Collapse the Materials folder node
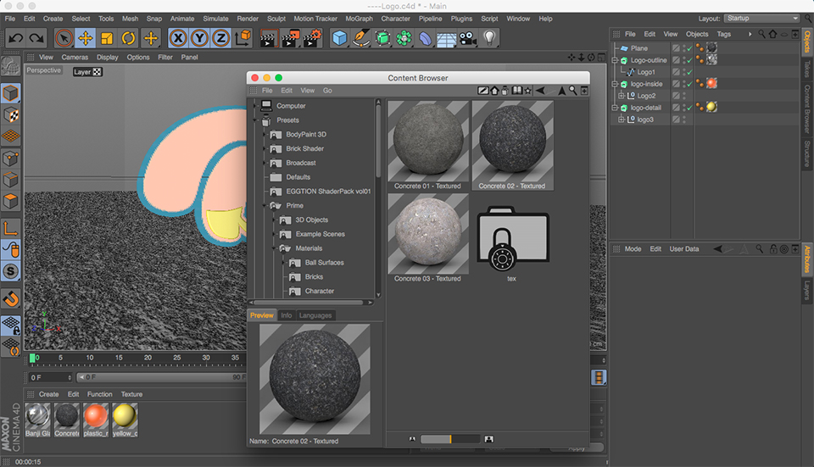This screenshot has height=467, width=814. tap(274, 248)
